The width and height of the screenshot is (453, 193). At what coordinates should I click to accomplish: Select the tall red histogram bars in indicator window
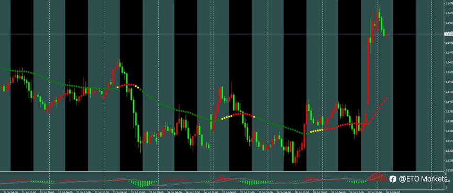click(x=377, y=177)
